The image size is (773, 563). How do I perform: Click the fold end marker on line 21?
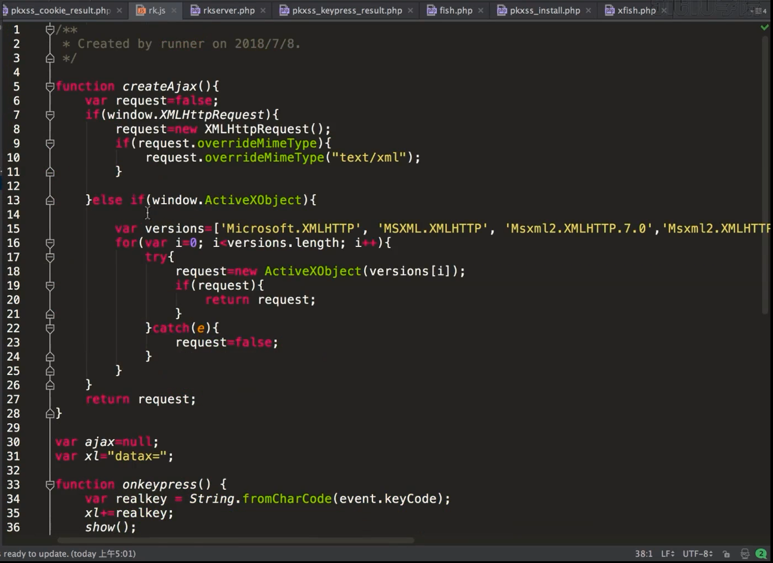[50, 314]
